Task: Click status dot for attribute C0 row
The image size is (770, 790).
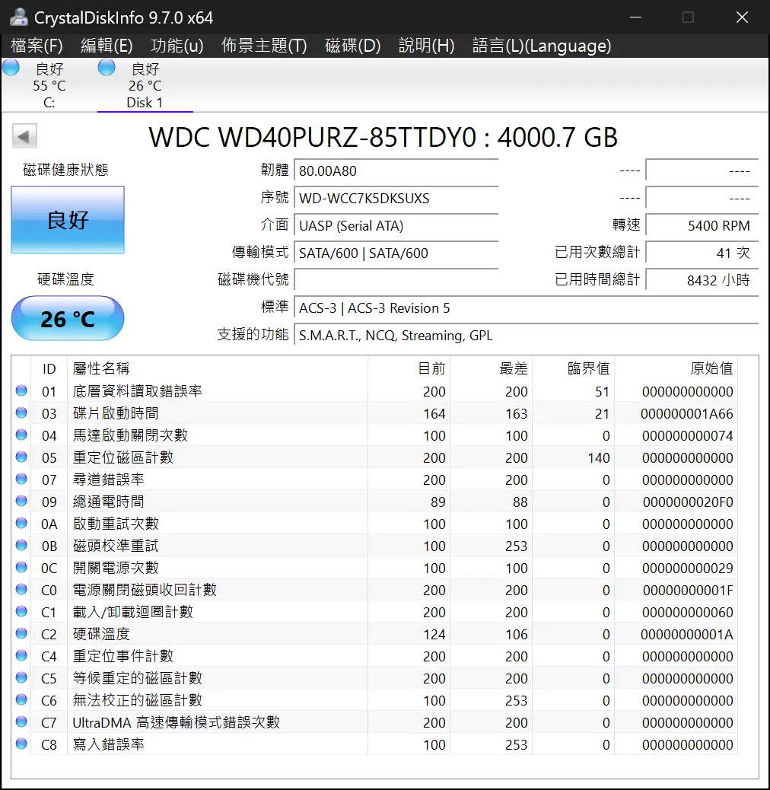Action: pos(21,589)
